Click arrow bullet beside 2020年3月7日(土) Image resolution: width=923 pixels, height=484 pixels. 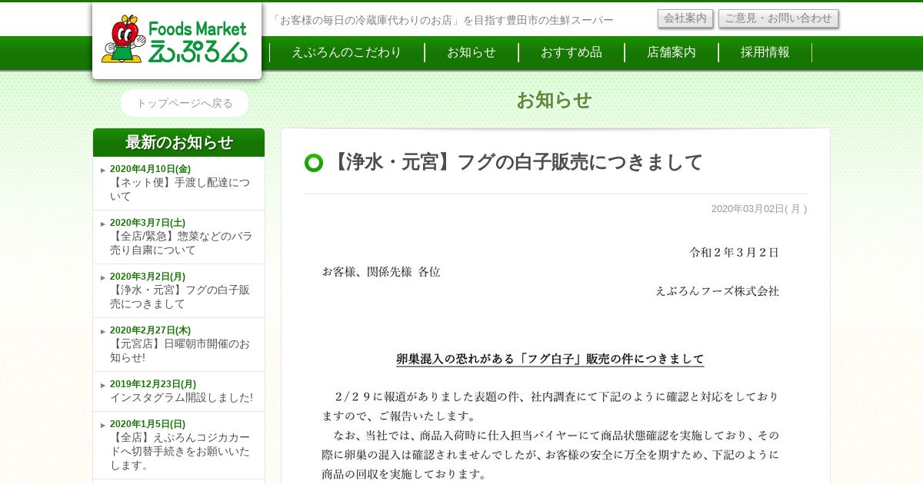tap(103, 224)
